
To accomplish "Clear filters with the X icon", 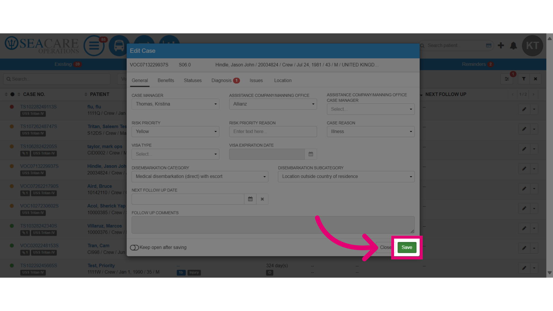I will pos(535,79).
